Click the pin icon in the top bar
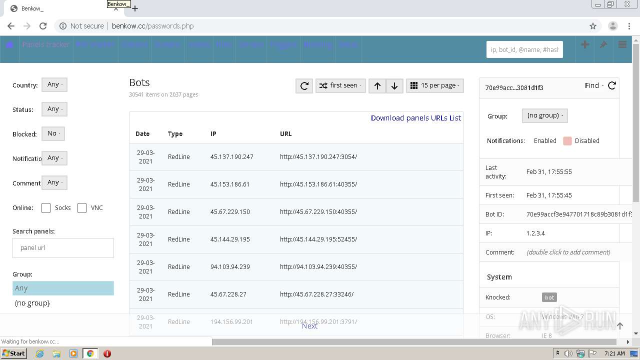Image resolution: width=640 pixels, height=360 pixels. pyautogui.click(x=603, y=44)
